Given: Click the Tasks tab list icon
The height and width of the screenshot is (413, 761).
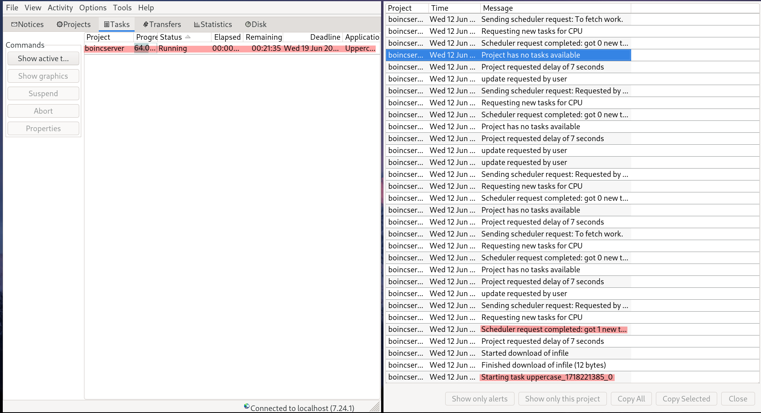Looking at the screenshot, I should point(107,24).
